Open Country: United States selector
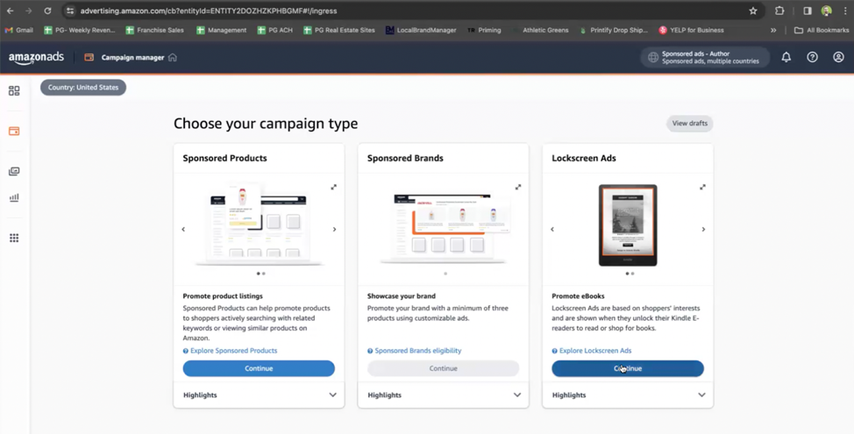Viewport: 854px width, 434px height. [83, 87]
